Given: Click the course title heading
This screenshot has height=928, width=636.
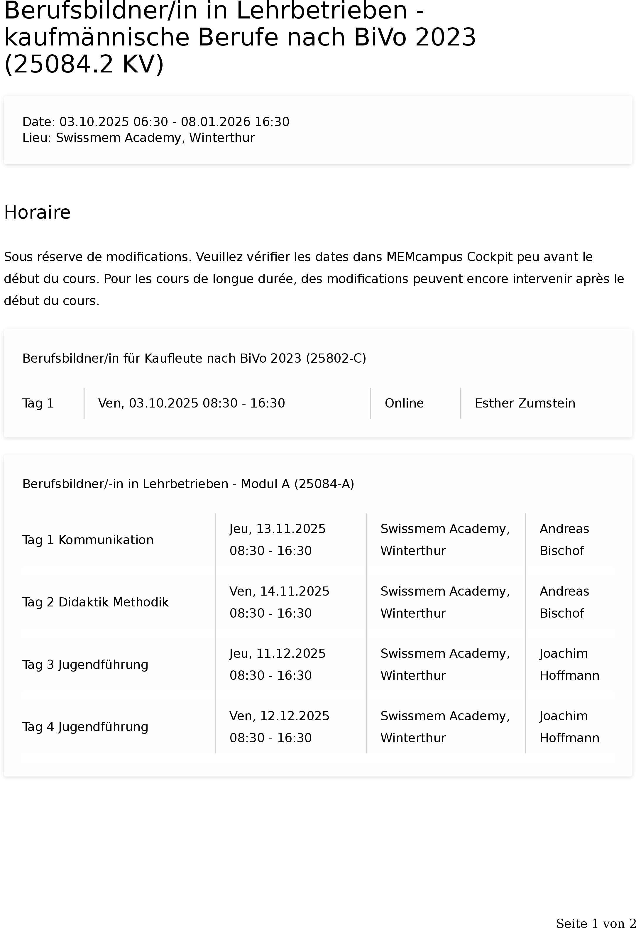Looking at the screenshot, I should (x=240, y=37).
